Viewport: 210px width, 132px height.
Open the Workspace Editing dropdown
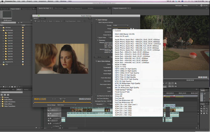click(190, 5)
